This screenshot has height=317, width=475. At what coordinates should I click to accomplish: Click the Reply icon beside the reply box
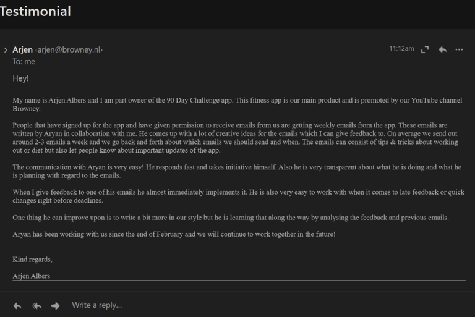point(17,306)
